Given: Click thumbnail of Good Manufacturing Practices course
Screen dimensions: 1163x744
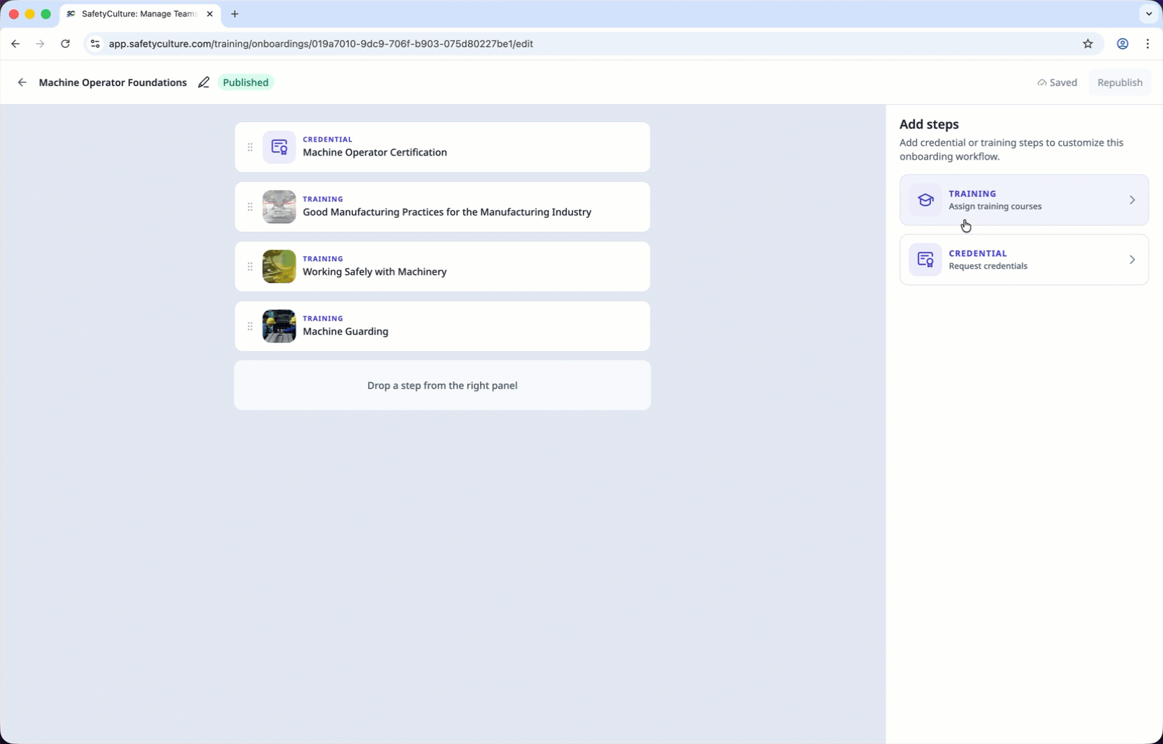Looking at the screenshot, I should pyautogui.click(x=279, y=207).
